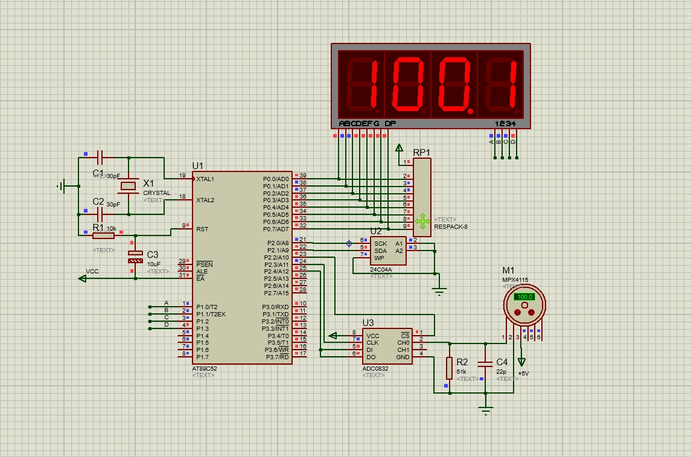Select the AT89C52 microcontroller body U1
The width and height of the screenshot is (691, 457).
[243, 267]
